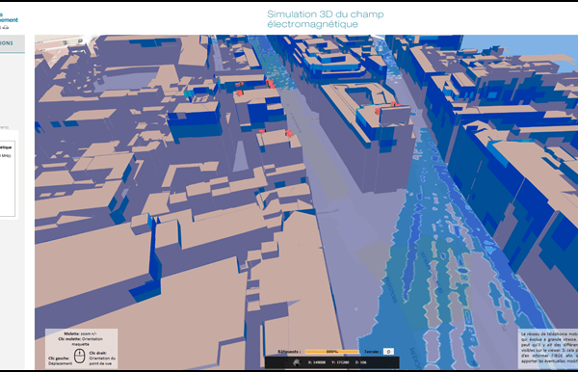Click the Terrain value input field
578x372 pixels.
(388, 352)
